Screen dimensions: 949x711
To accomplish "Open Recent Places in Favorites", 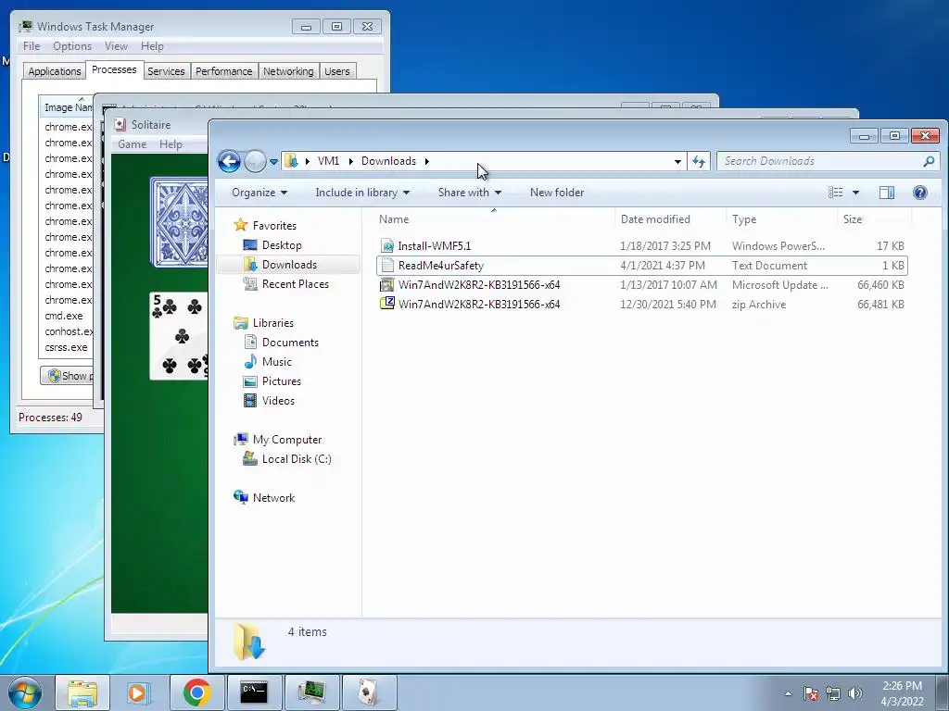I will [296, 283].
